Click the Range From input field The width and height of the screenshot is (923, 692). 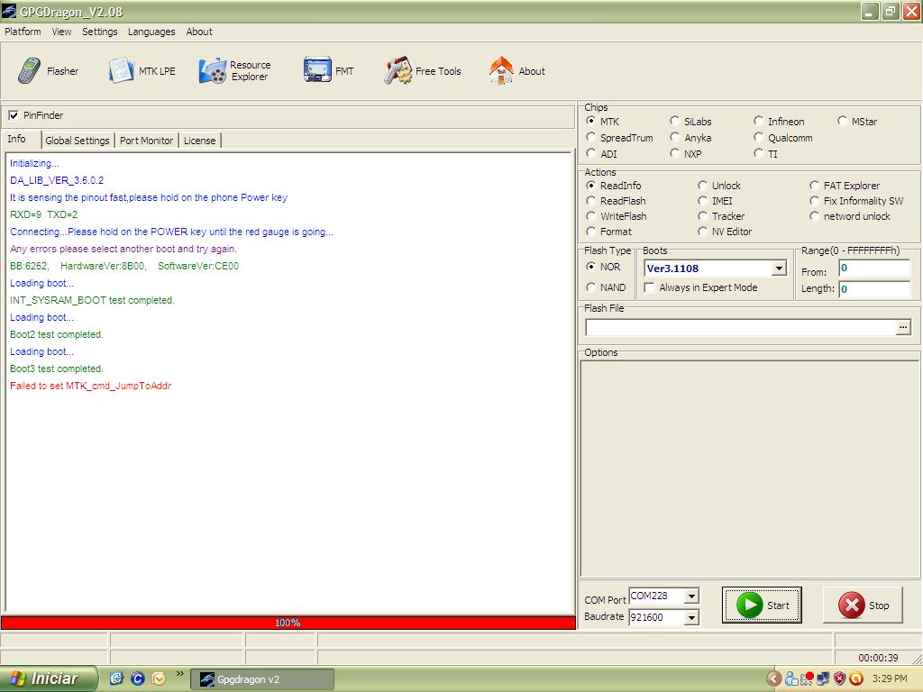click(x=873, y=269)
